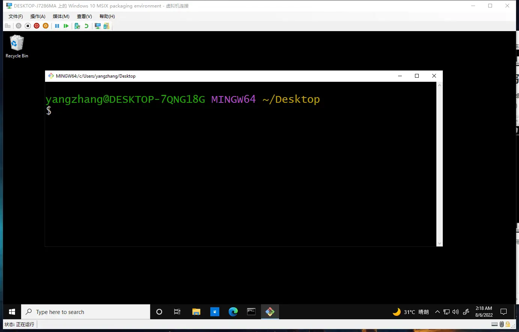Create a checkpoint via toolbar icon
This screenshot has height=332, width=519.
(x=77, y=26)
